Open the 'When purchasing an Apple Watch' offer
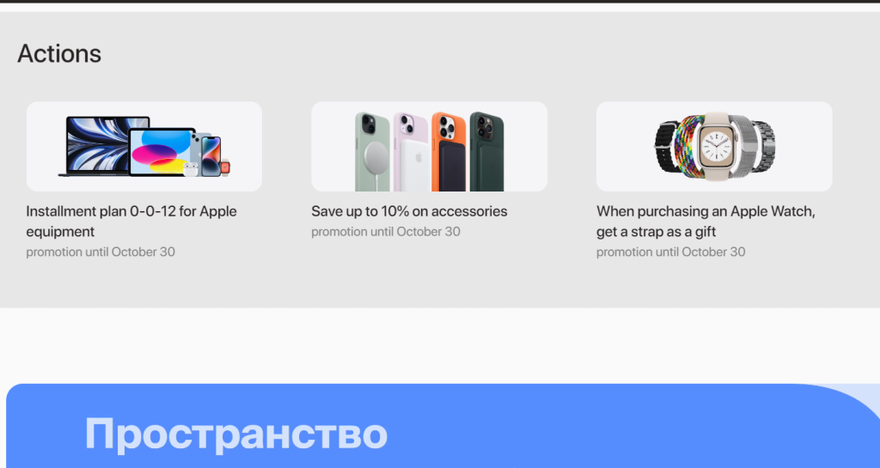880x468 pixels. coord(706,222)
